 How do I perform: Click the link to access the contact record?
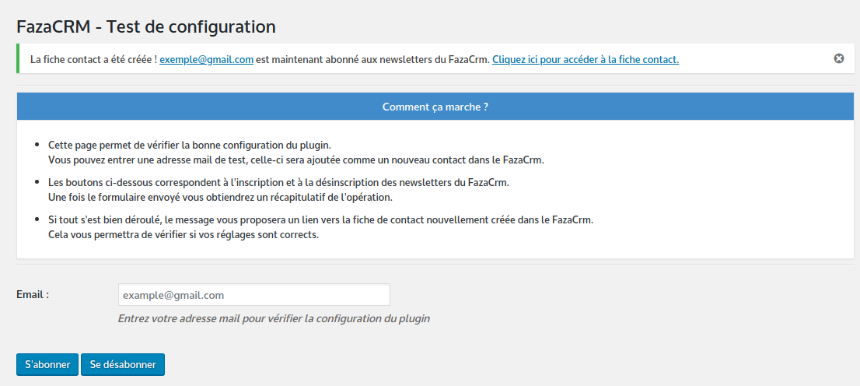pyautogui.click(x=586, y=59)
